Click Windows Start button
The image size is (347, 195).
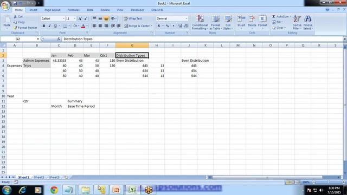click(7, 190)
